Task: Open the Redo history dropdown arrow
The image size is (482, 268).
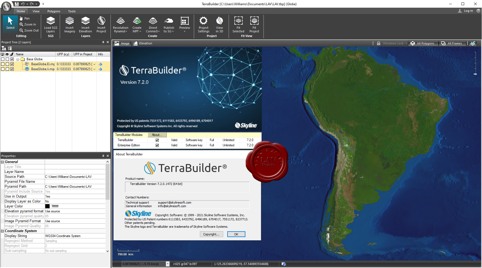Action: pyautogui.click(x=36, y=4)
